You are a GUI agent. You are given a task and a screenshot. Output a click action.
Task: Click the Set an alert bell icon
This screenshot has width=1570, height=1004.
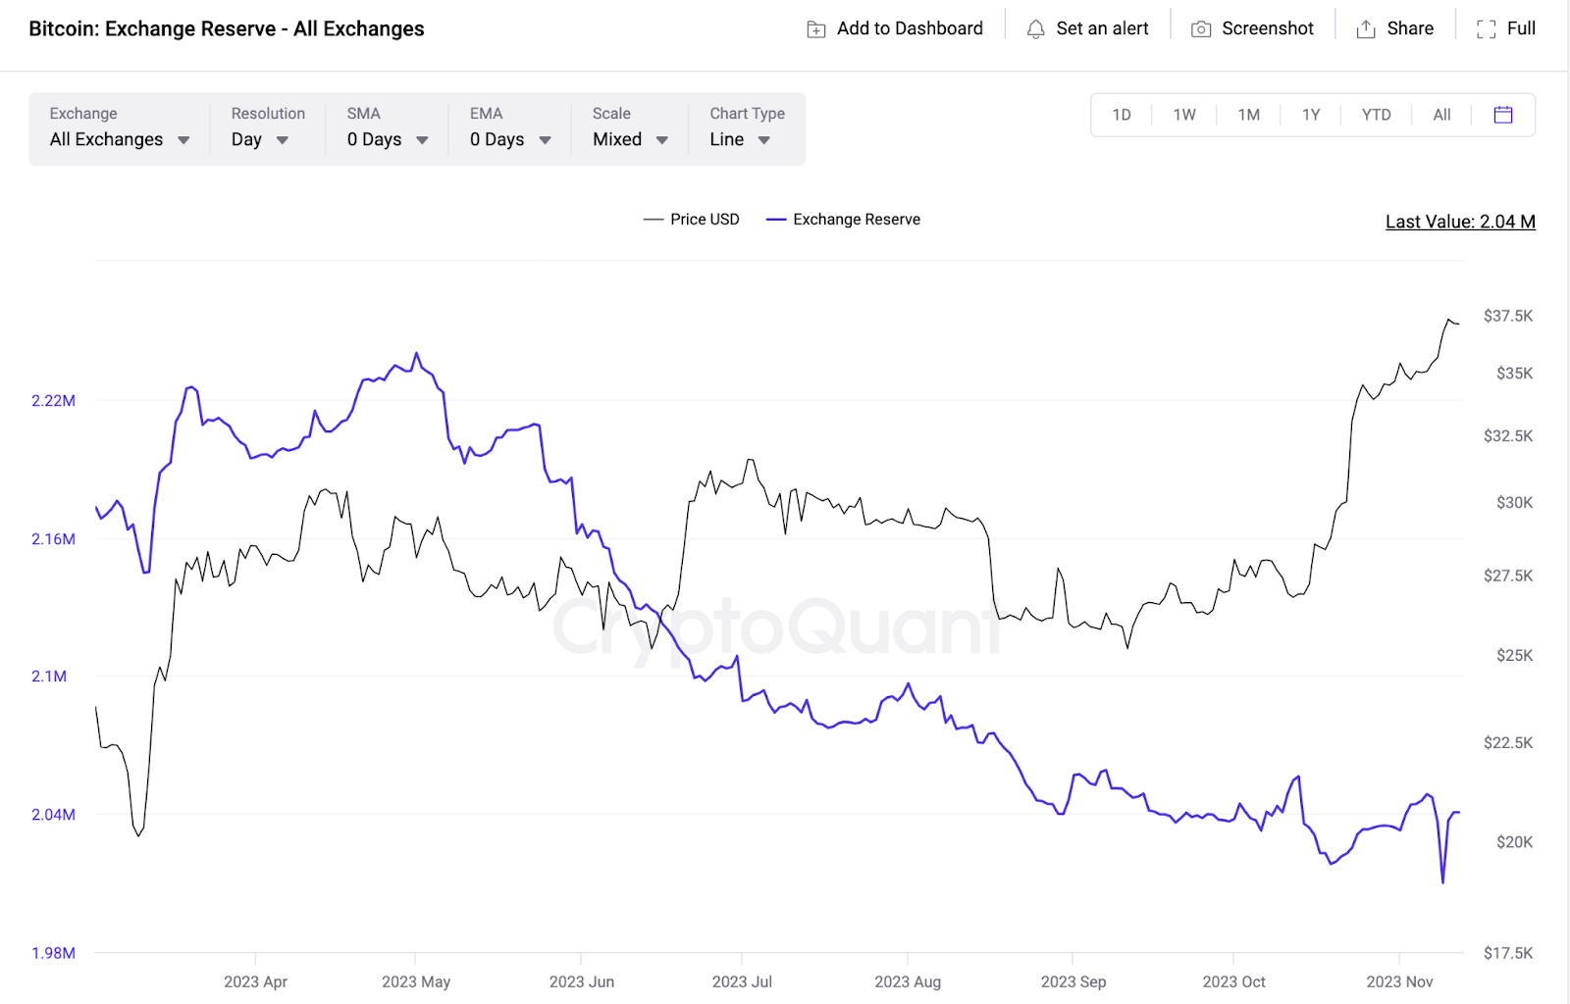pos(1035,29)
